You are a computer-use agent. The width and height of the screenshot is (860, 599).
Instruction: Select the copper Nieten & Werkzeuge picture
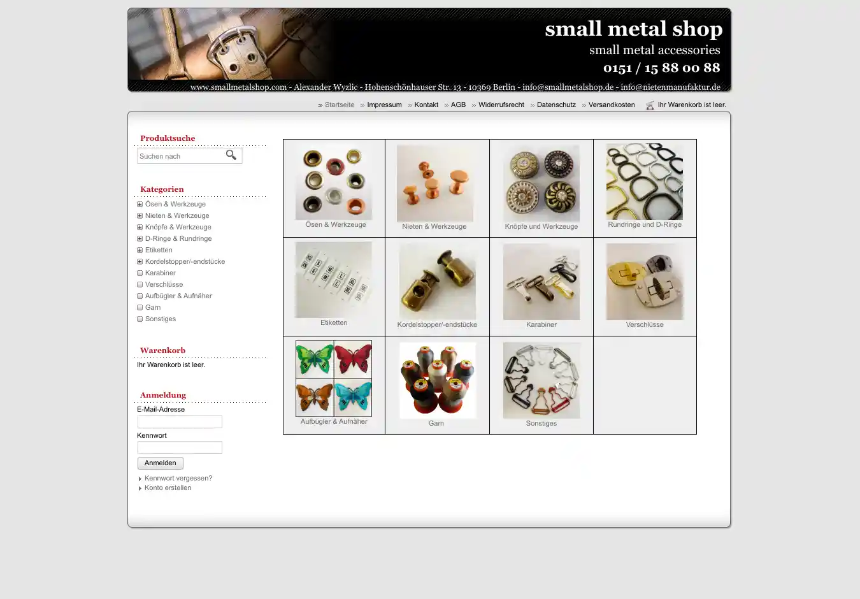435,184
